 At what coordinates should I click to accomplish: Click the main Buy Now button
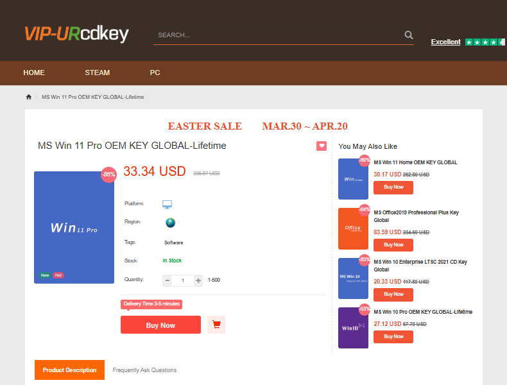click(x=160, y=325)
